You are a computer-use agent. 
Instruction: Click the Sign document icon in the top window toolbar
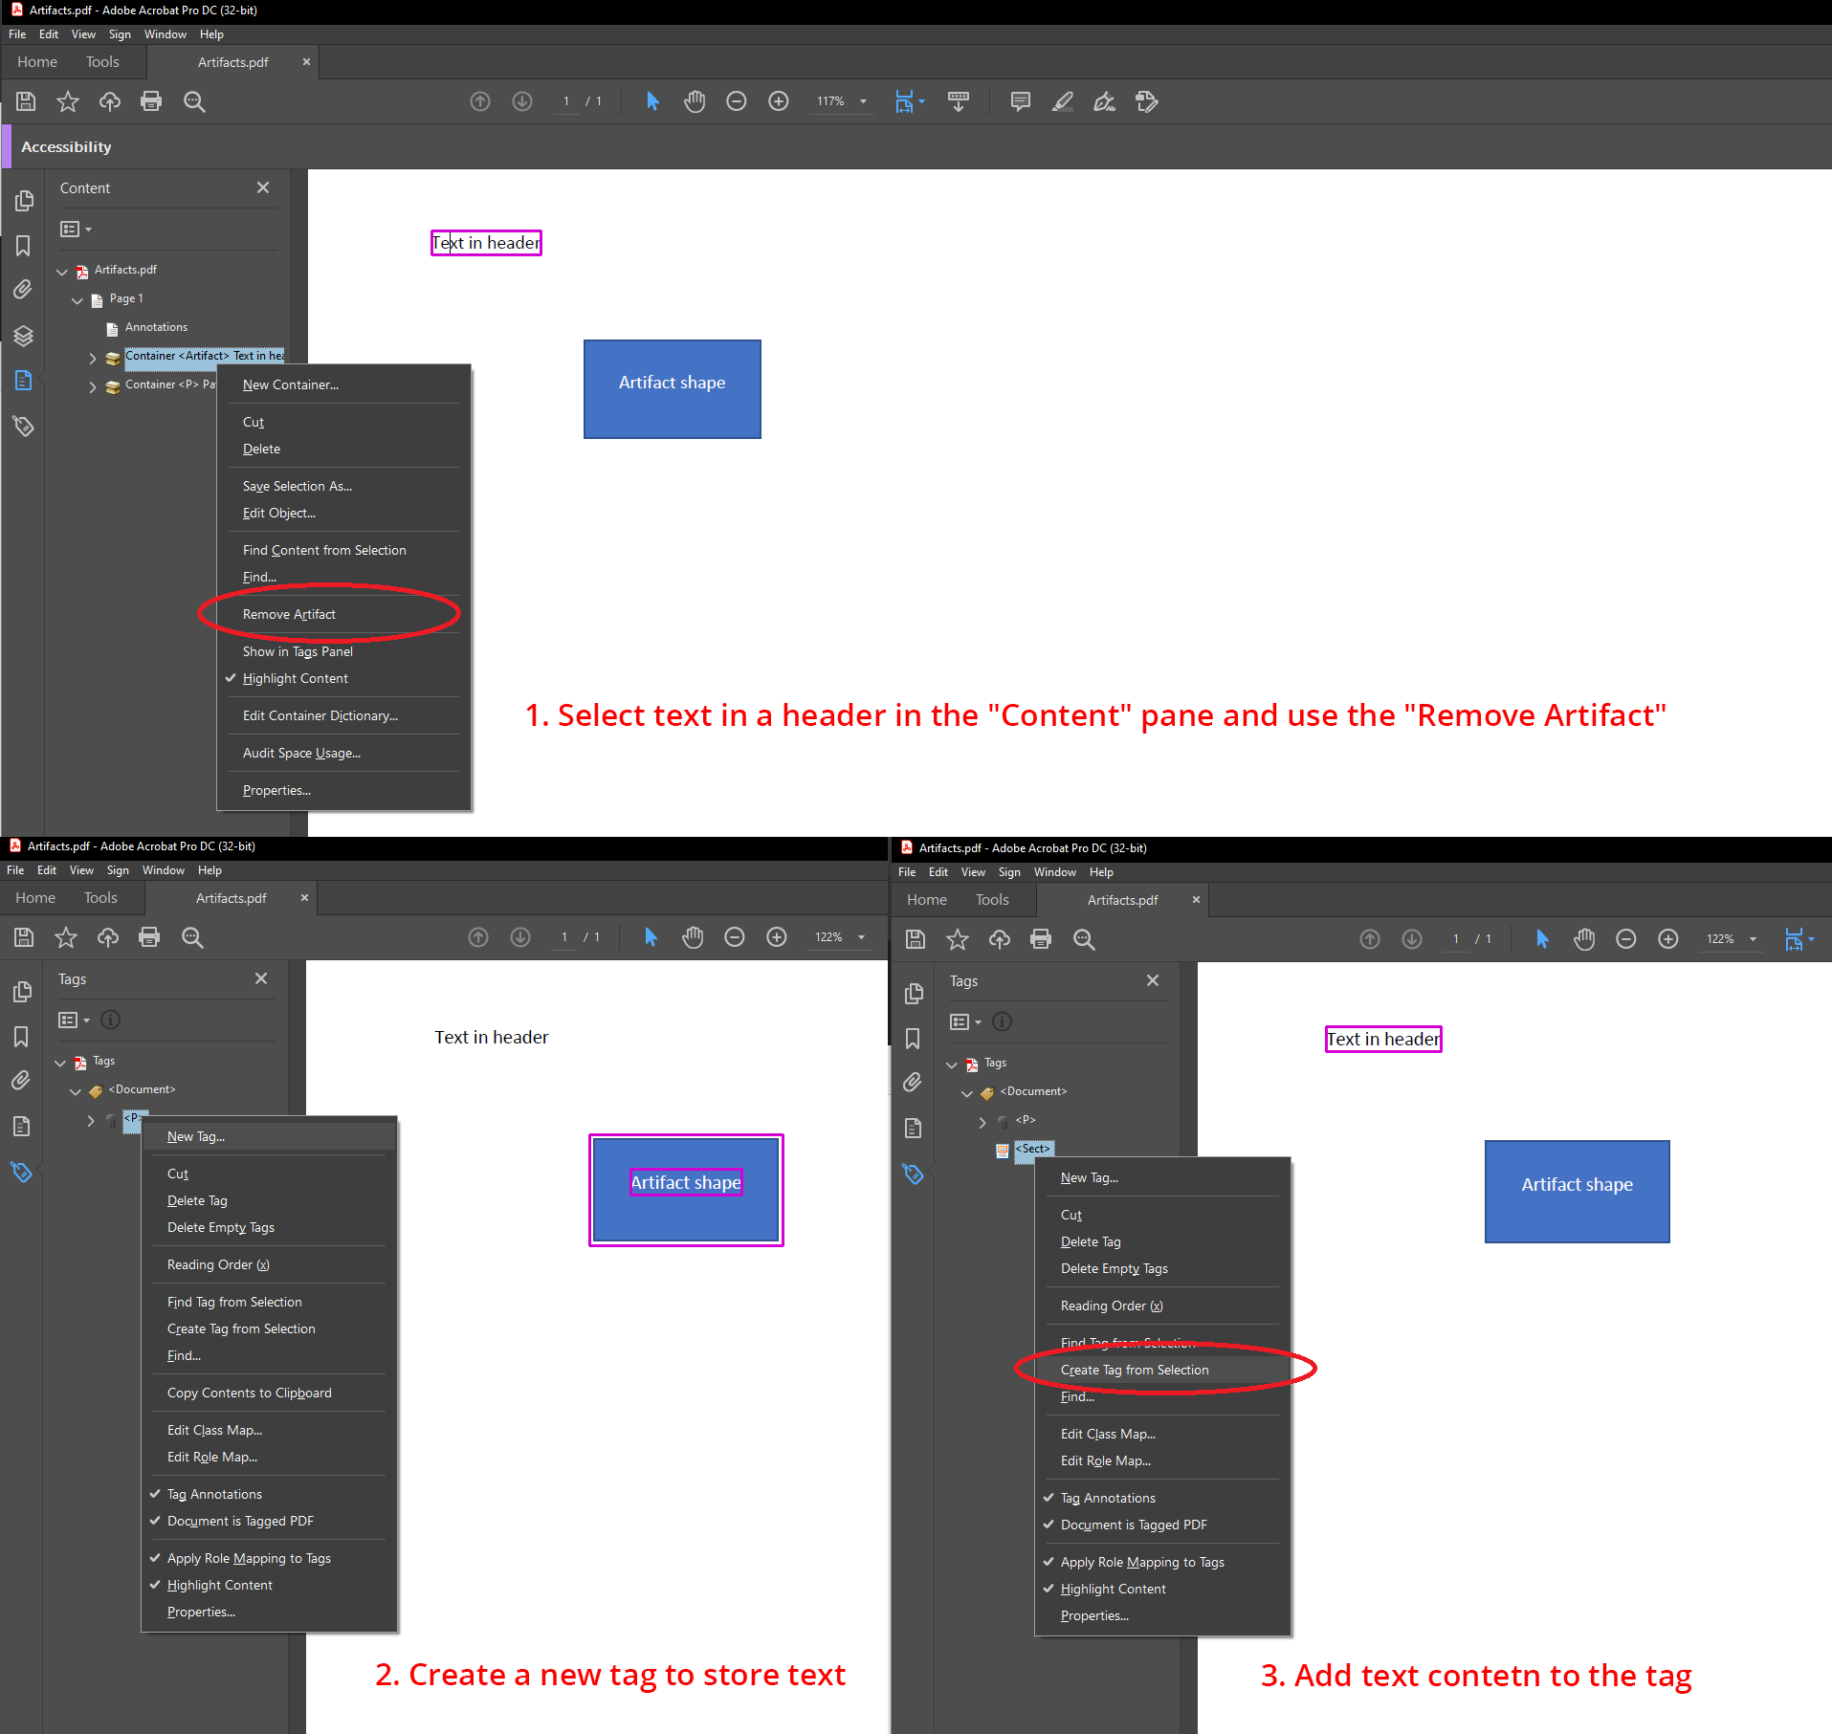(x=1105, y=101)
